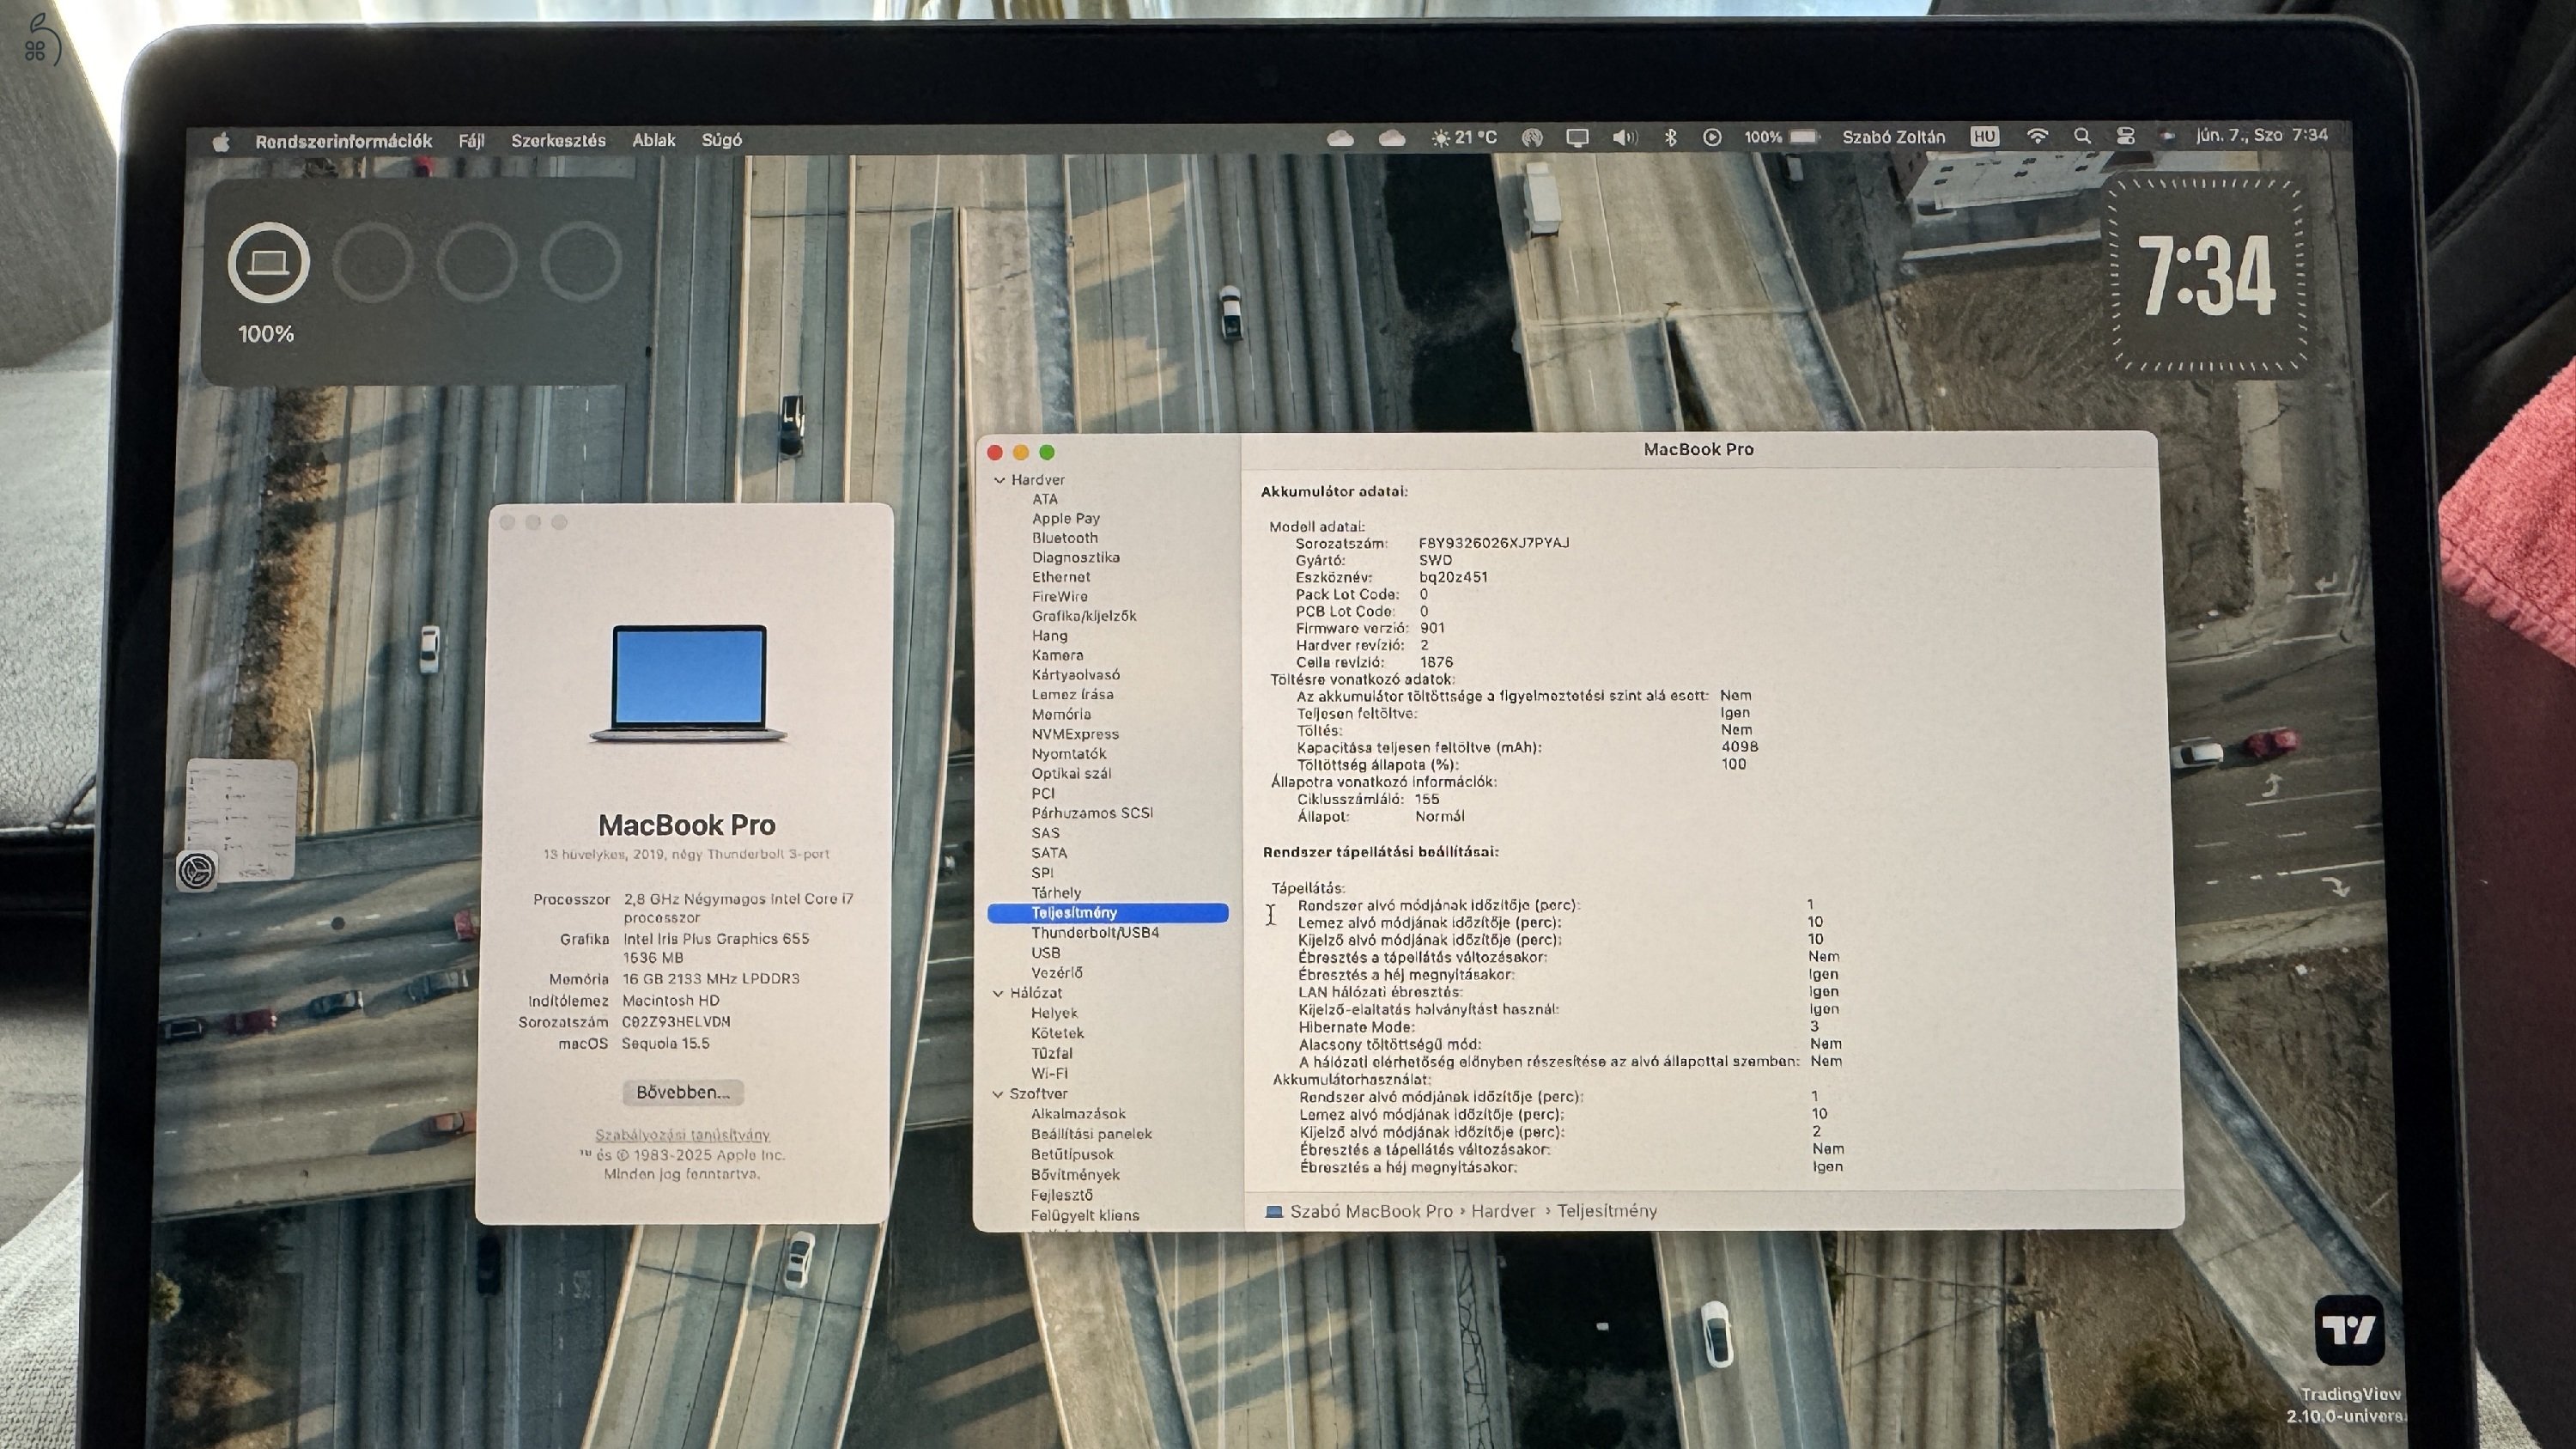
Task: Collapse the Szoftver section
Action: click(x=997, y=1094)
